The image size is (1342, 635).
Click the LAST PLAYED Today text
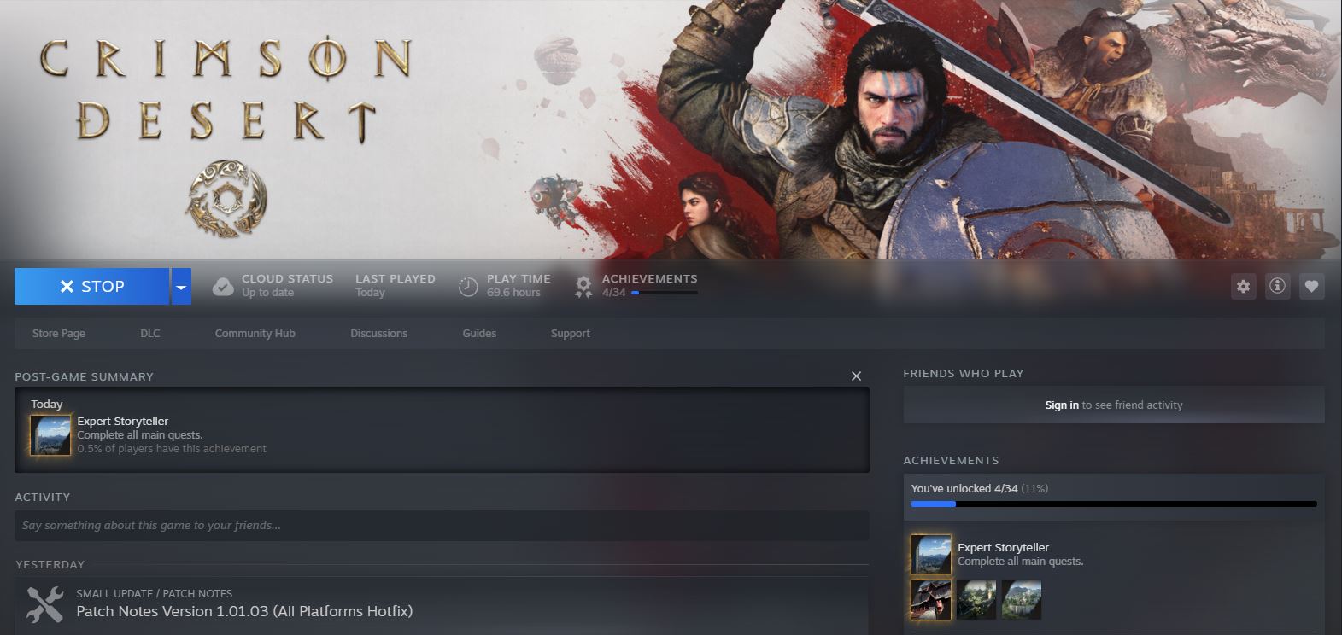tap(396, 286)
